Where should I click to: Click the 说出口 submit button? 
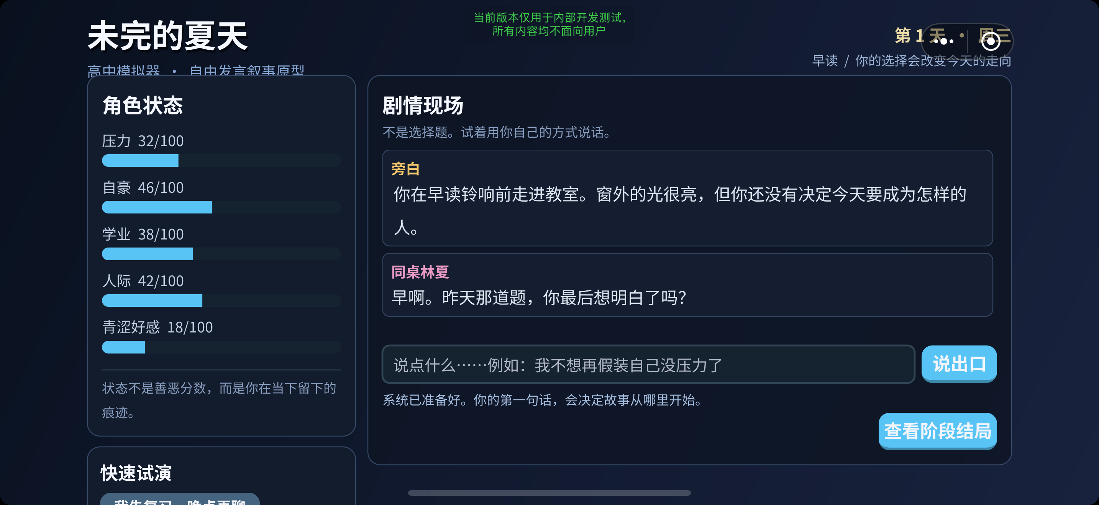click(x=959, y=363)
